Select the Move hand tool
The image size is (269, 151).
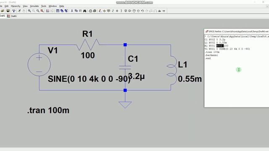coord(134,11)
